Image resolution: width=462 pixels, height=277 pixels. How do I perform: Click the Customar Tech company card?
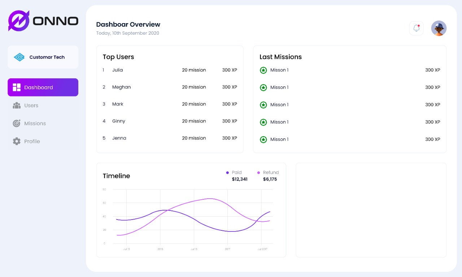[x=43, y=57]
